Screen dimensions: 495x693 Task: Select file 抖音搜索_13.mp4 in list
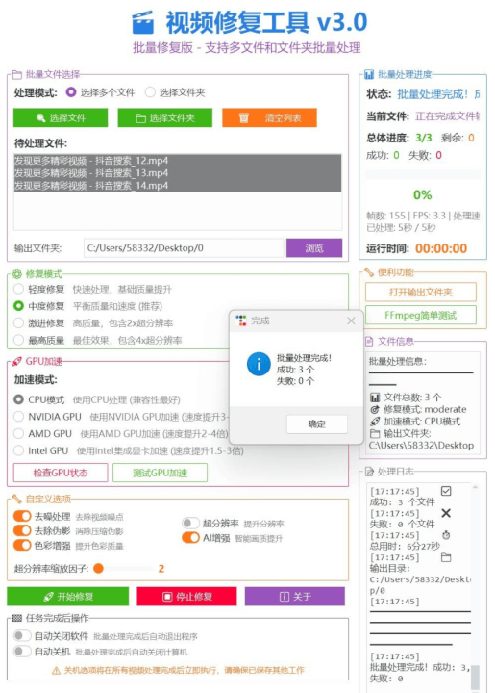[178, 173]
